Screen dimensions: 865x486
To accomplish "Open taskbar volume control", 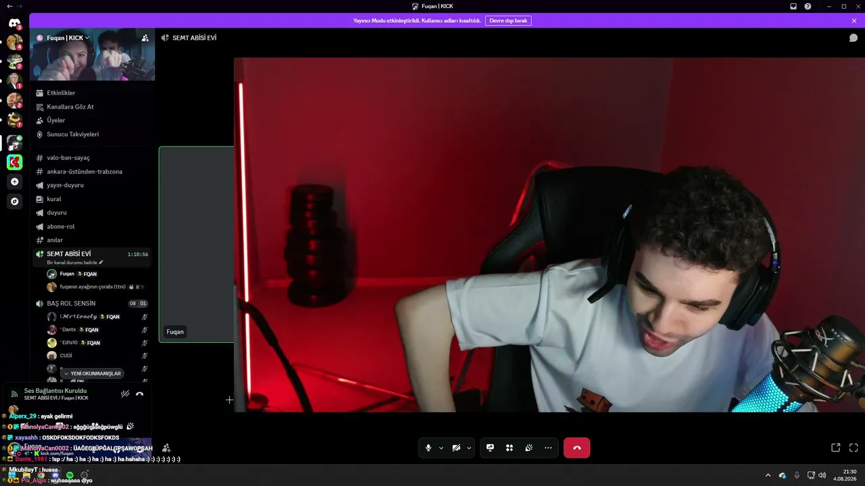I will tap(822, 475).
